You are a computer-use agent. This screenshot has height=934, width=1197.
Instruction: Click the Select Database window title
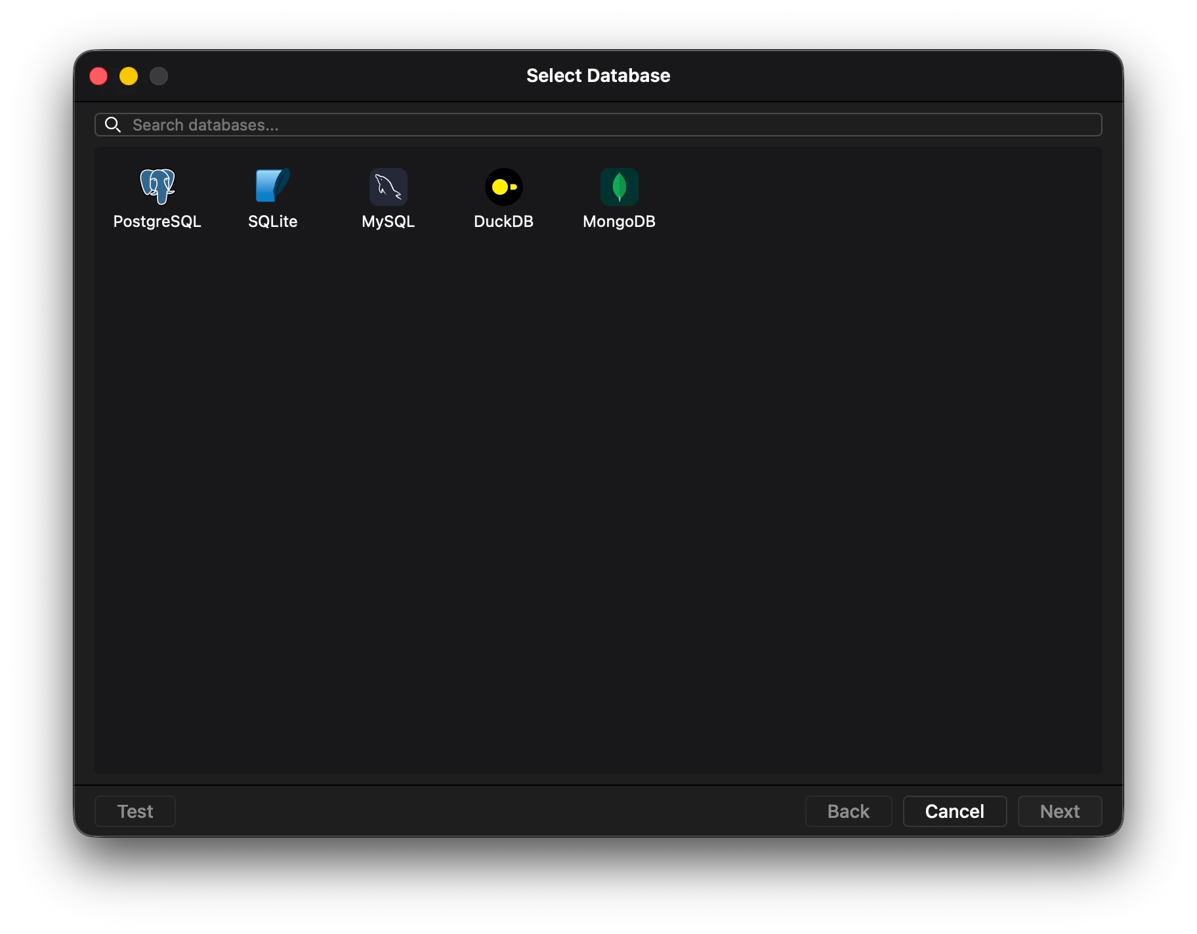click(598, 75)
